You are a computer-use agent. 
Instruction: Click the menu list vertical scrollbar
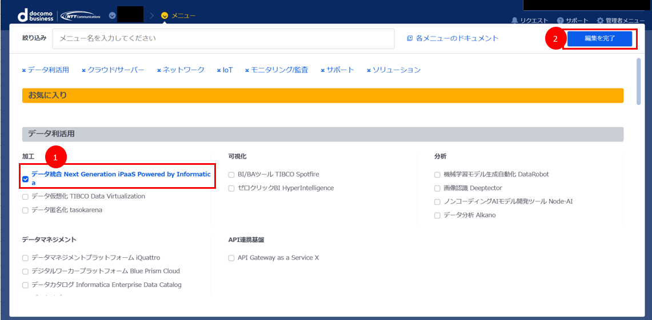pyautogui.click(x=639, y=81)
